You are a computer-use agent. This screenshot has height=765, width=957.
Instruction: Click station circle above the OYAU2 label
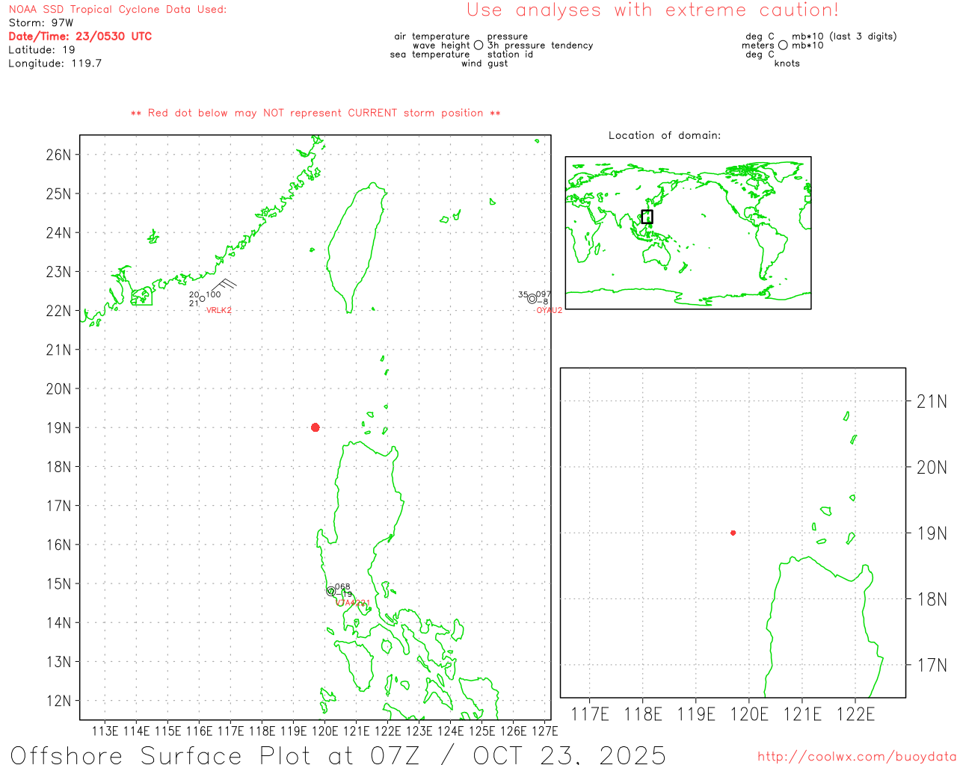point(532,299)
